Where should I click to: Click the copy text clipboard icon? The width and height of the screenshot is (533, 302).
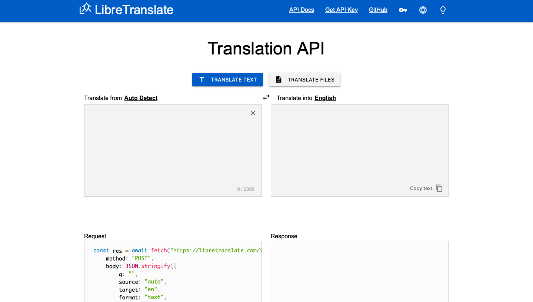tap(439, 188)
